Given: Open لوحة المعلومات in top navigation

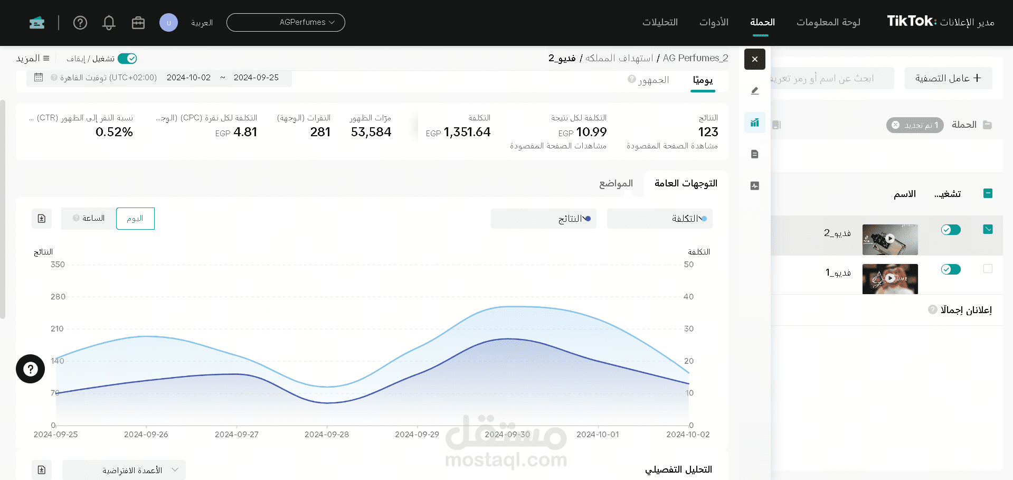Looking at the screenshot, I should [x=828, y=22].
